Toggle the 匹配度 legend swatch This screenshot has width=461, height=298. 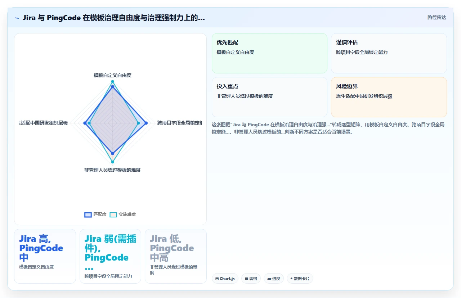pyautogui.click(x=88, y=215)
